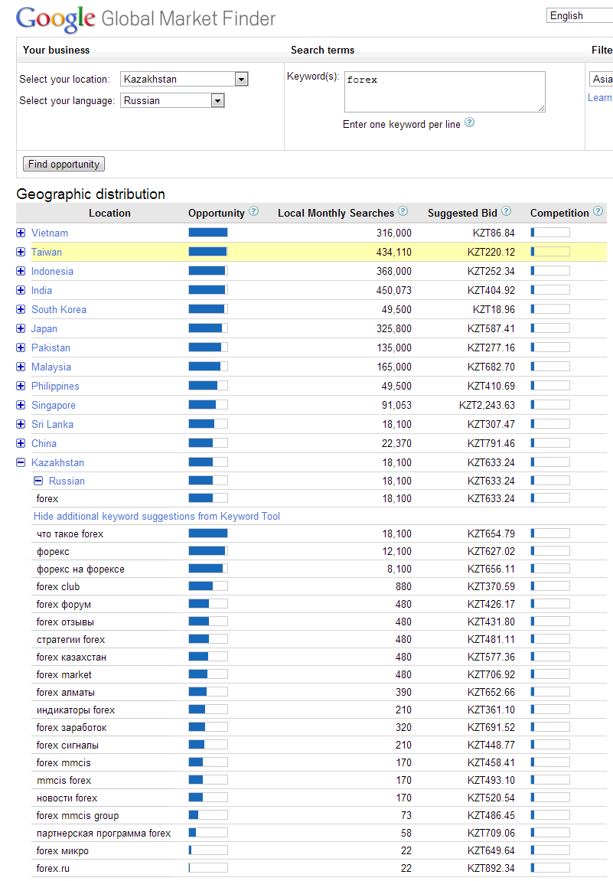
Task: Open the Malaysia location link
Action: 51,367
